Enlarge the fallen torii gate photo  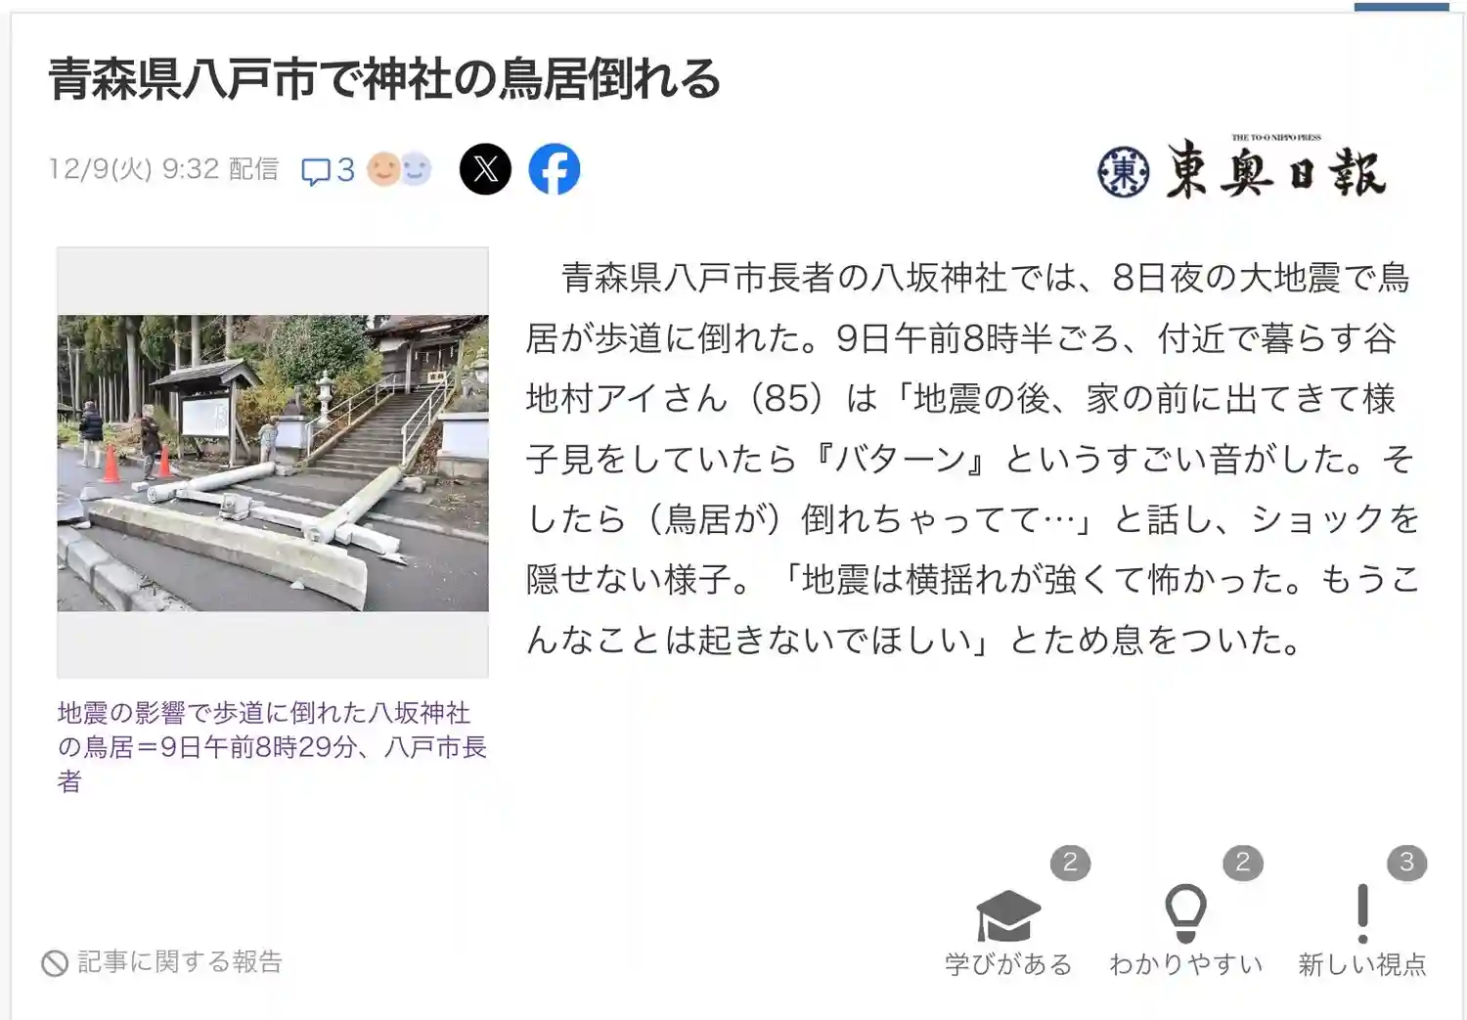tap(273, 463)
